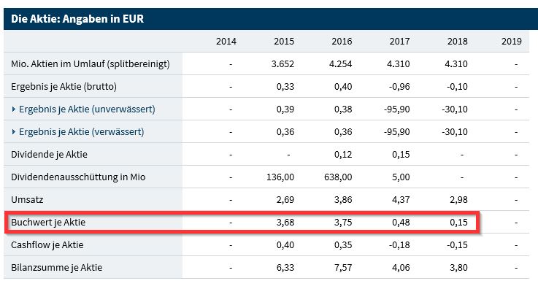This screenshot has height=289, width=538.
Task: Click the 0,48 Buchwert value
Action: point(401,222)
